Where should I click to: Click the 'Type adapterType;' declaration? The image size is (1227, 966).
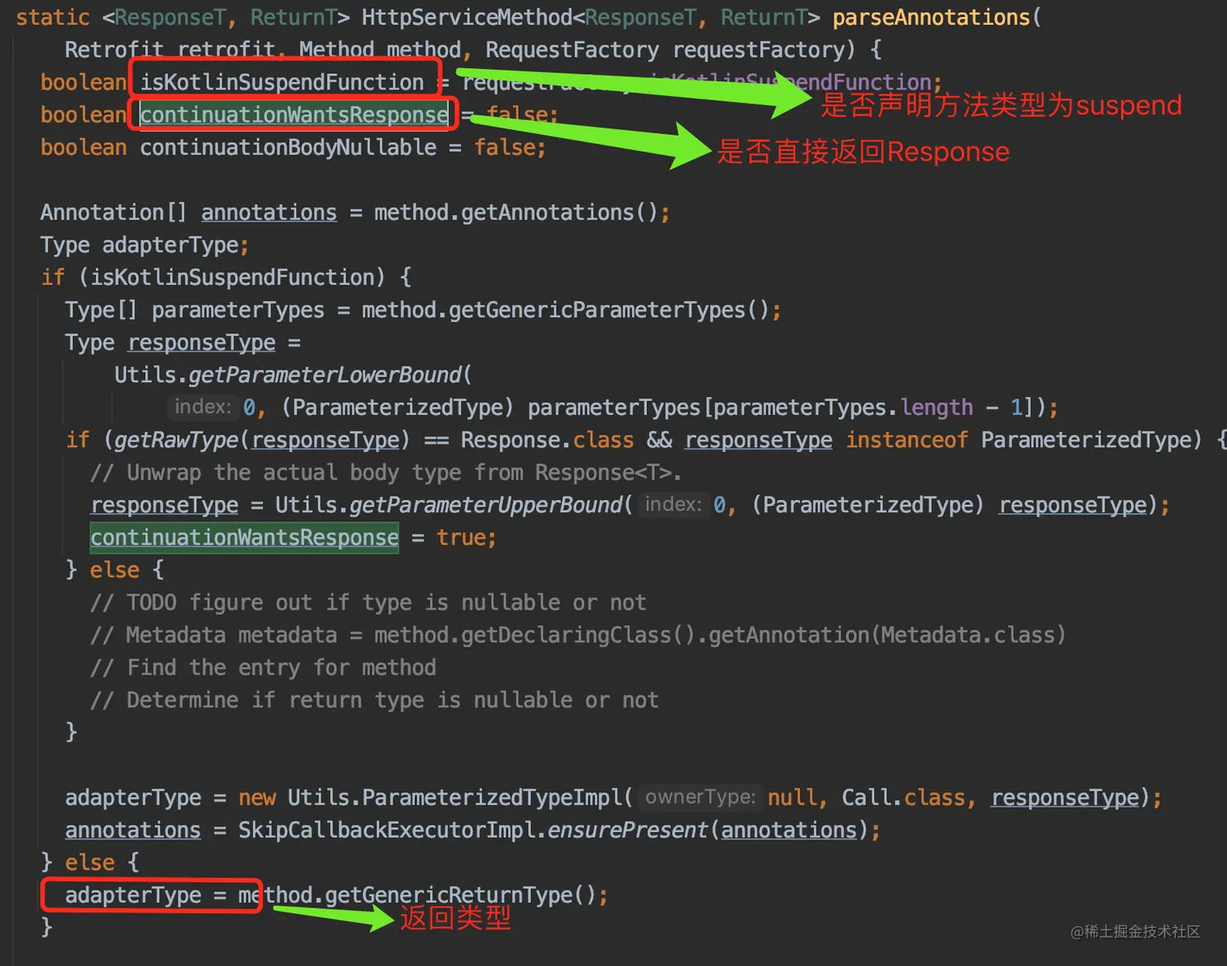click(144, 244)
